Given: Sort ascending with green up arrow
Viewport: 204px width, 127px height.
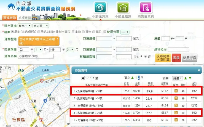Looking at the screenshot, I should click(186, 78).
